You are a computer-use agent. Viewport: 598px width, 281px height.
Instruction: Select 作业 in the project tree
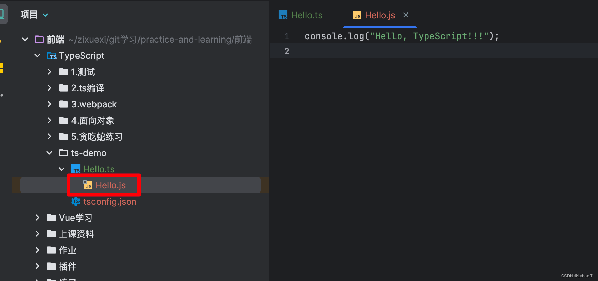pos(68,250)
